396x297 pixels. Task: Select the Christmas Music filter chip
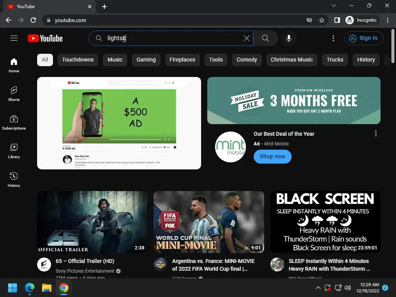coord(292,60)
